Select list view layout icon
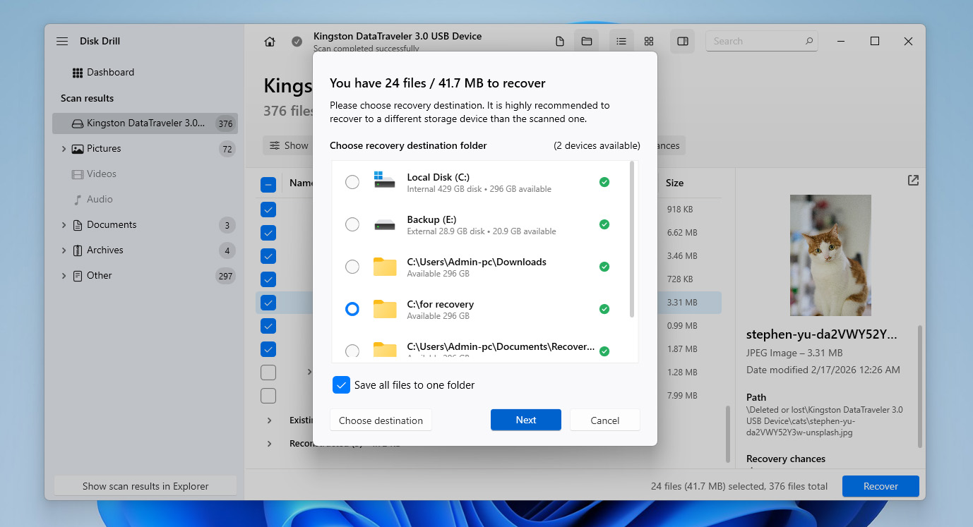The image size is (973, 527). [621, 42]
